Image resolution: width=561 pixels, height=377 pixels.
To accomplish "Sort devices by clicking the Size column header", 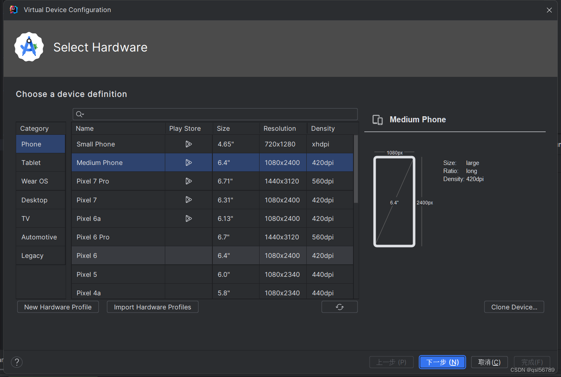I will [223, 128].
